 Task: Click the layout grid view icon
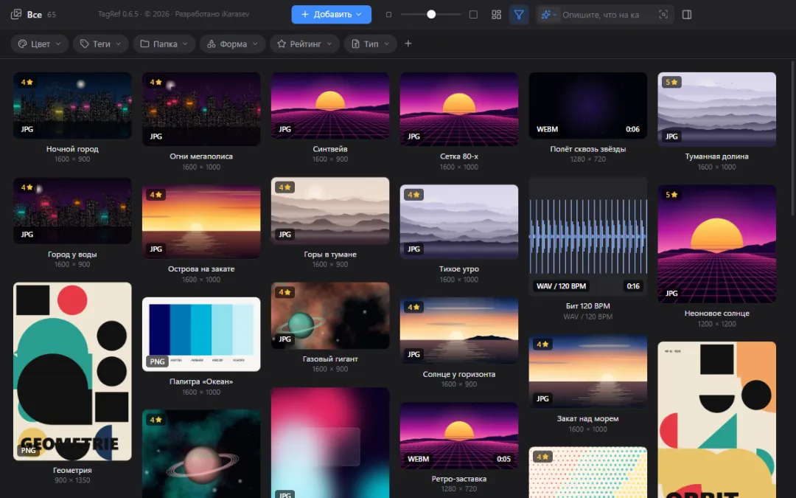[497, 15]
